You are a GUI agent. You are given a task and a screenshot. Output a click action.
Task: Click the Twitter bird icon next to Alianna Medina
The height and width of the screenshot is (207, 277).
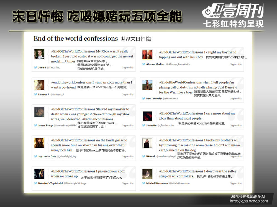tap(143, 64)
